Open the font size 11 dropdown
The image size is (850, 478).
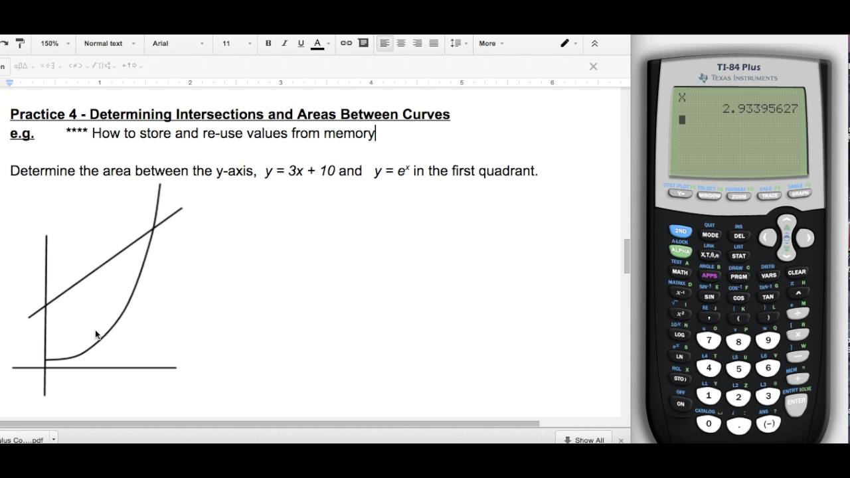point(237,43)
